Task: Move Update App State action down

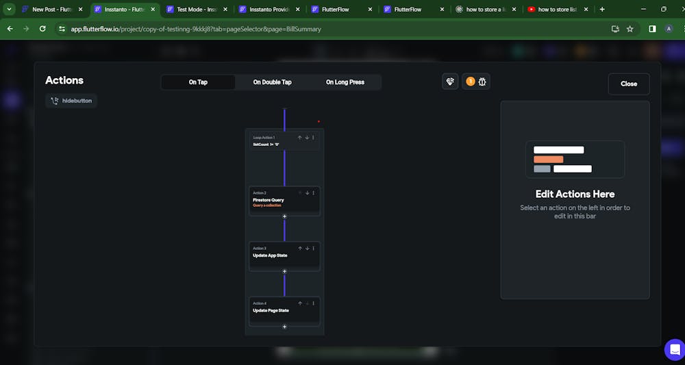Action: (307, 249)
